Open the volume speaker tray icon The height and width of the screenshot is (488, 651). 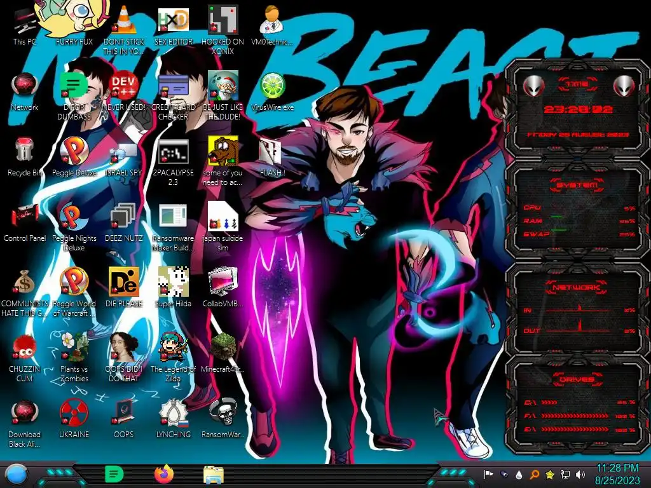click(x=580, y=474)
